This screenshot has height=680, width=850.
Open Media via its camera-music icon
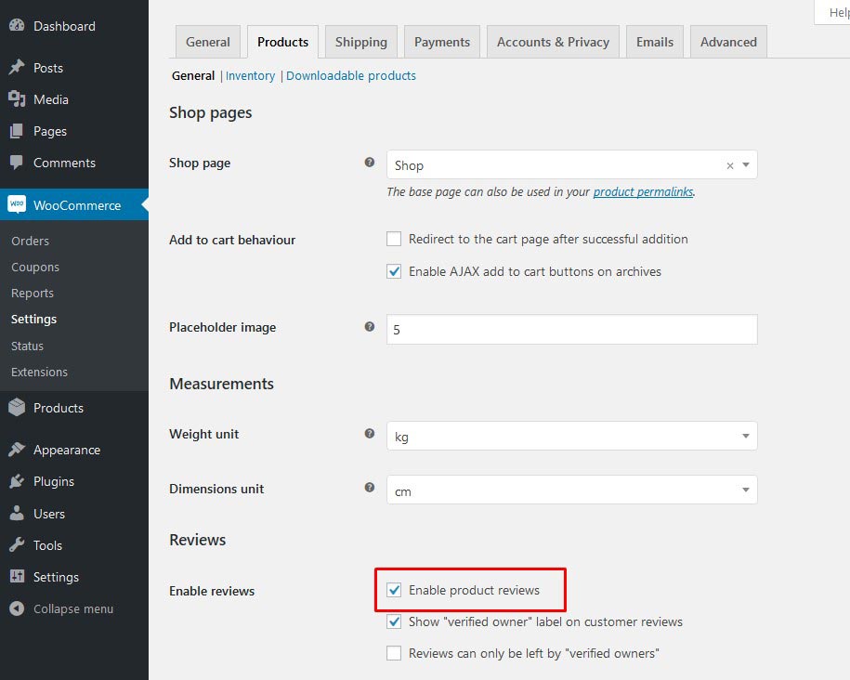tap(17, 99)
